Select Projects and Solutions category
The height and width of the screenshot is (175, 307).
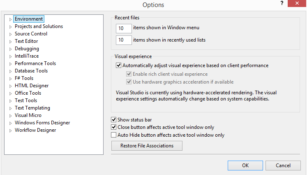coord(39,26)
